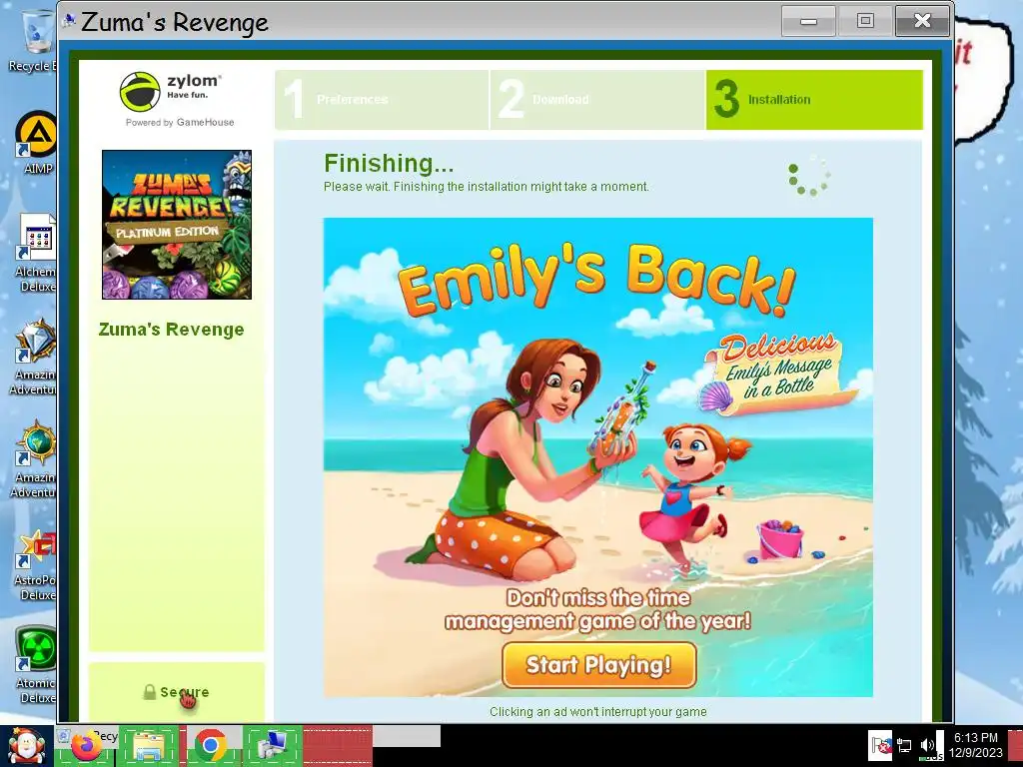This screenshot has height=767, width=1023.
Task: Click the Delicious Emily's Message in a Bottle logo
Action: click(779, 374)
